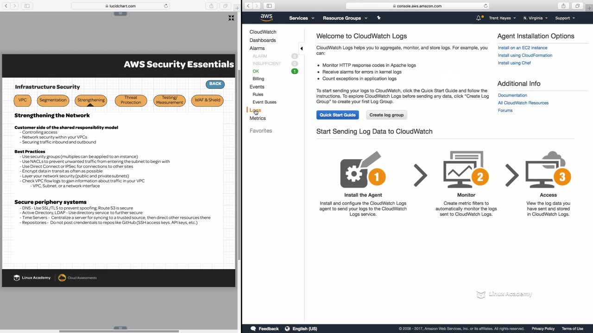This screenshot has height=333, width=593.
Task: Open All CloudWatch Resources link
Action: [523, 103]
